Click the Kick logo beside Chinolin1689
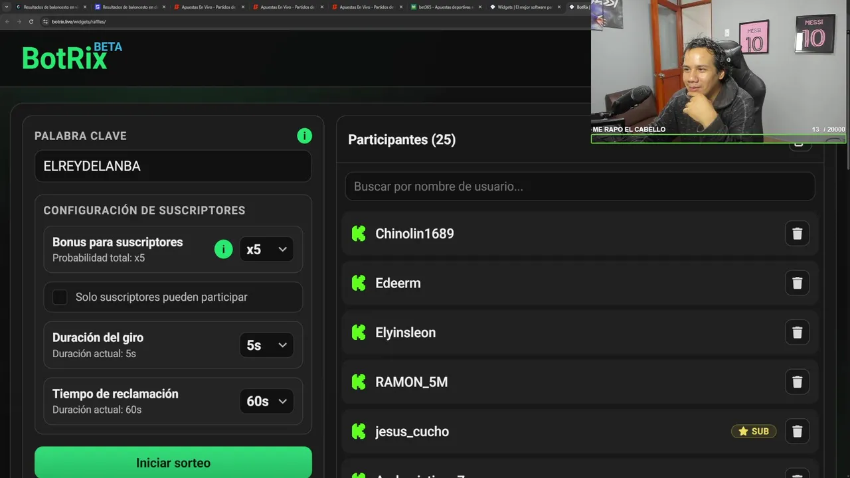 (359, 234)
